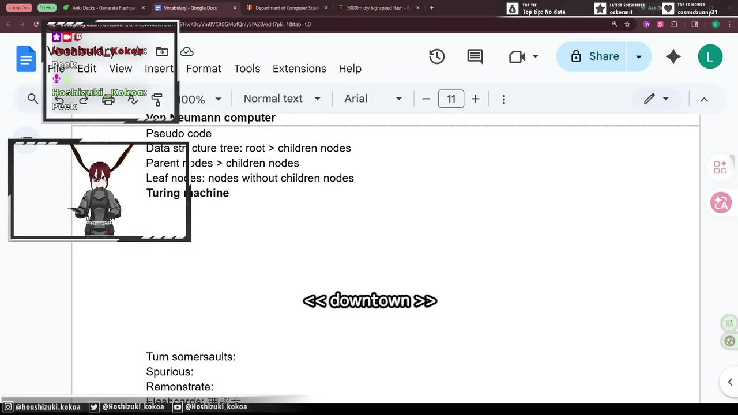The height and width of the screenshot is (415, 738).
Task: Open the Extensions puzzle piece menu
Action: tap(675, 24)
